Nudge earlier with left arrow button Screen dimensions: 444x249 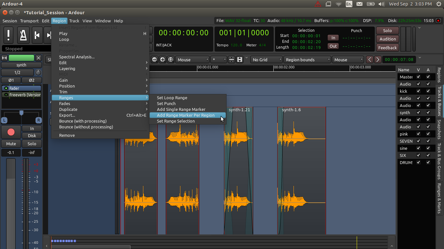pos(370,60)
